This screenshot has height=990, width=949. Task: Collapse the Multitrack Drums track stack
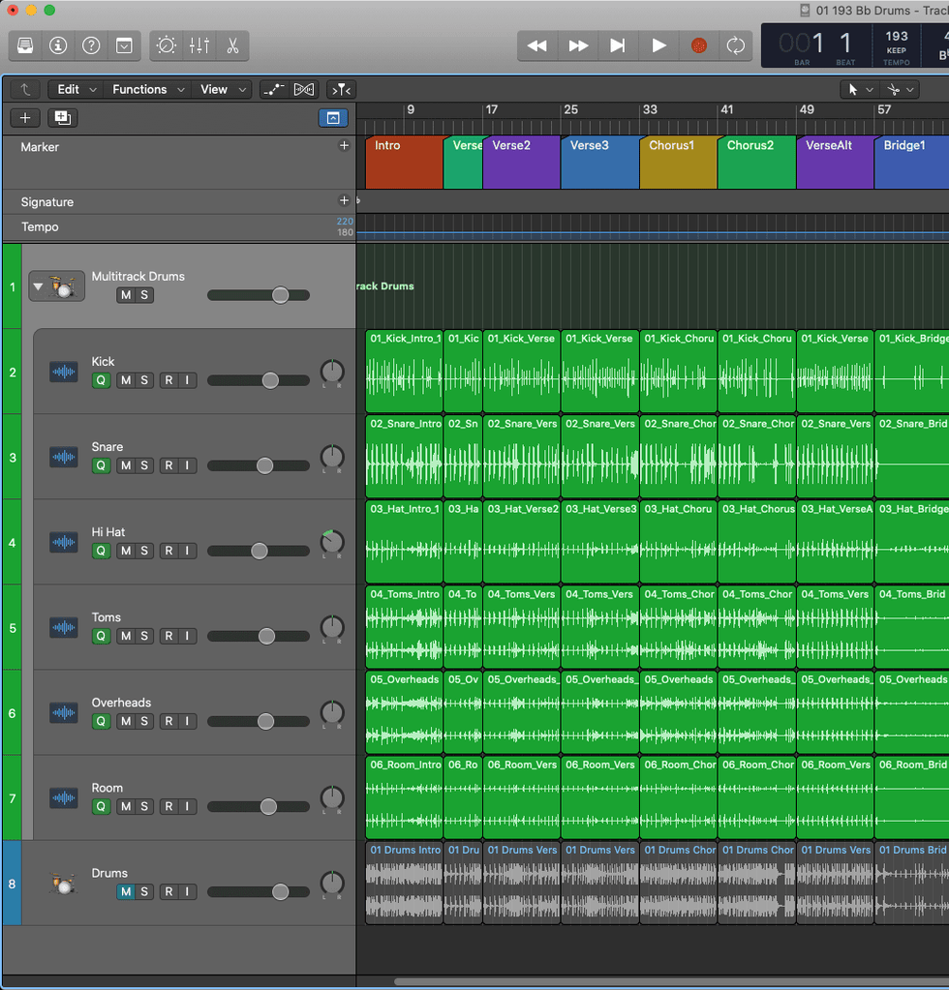[x=39, y=286]
